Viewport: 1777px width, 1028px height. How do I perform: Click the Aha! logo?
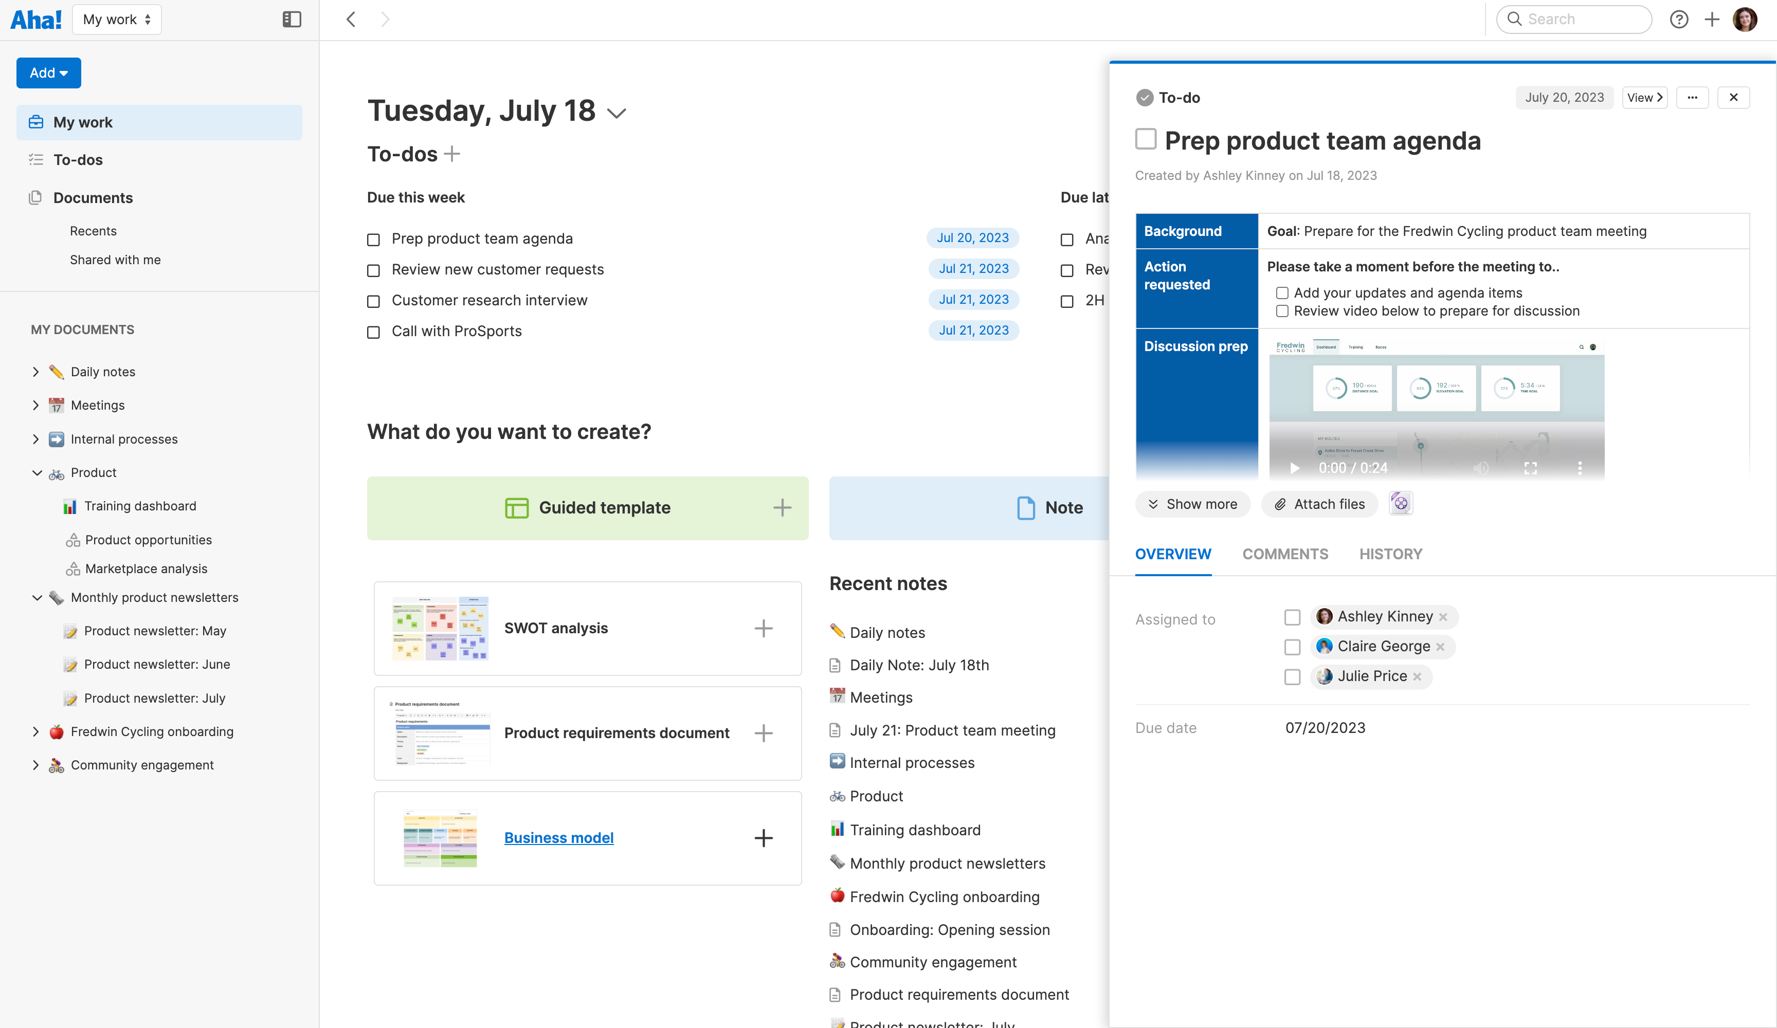(x=35, y=19)
